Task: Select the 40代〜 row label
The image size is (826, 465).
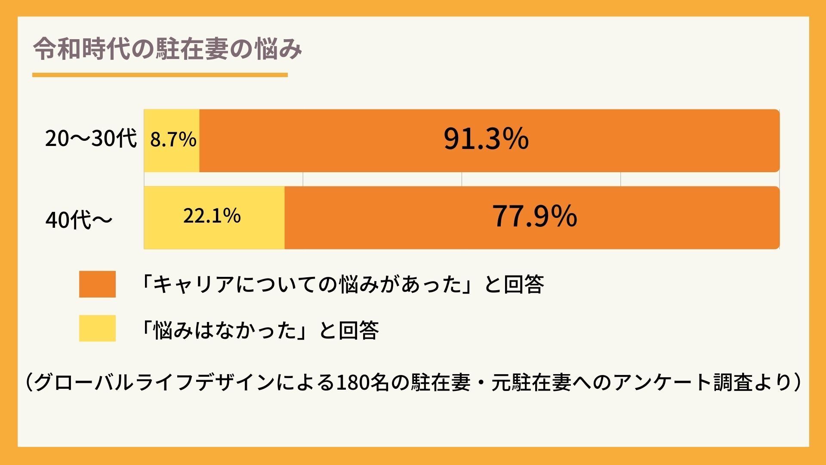Action: tap(79, 220)
